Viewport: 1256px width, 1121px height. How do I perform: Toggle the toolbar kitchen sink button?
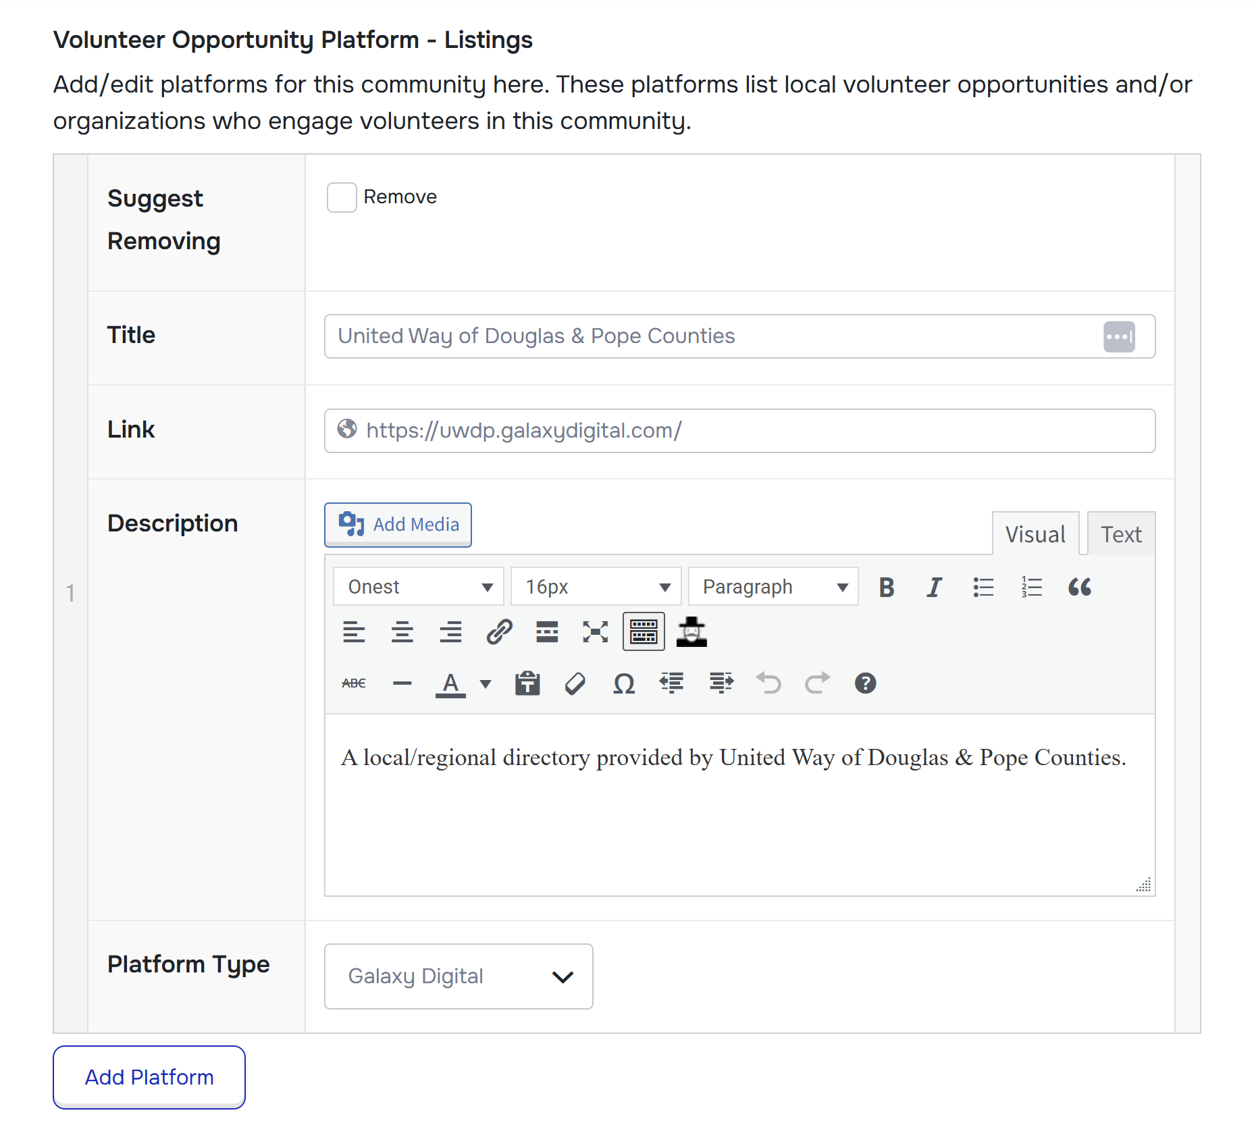643,633
